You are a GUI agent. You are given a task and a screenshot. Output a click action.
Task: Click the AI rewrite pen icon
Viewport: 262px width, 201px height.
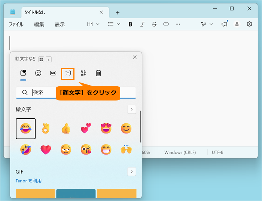[x=203, y=24]
